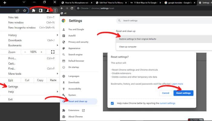Viewport: 212px width, 121px height.
Task: Click the fullscreen icon in Zoom row
Action: 53,52
